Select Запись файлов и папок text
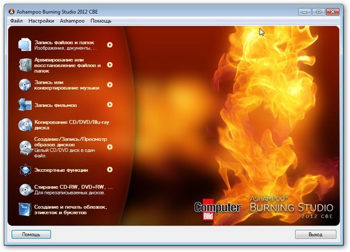The image size is (350, 252). [x=64, y=42]
